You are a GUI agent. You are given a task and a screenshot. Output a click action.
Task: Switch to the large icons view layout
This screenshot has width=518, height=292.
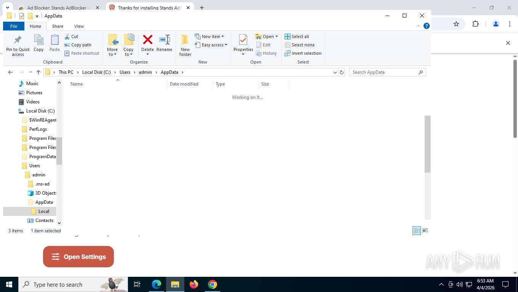pyautogui.click(x=425, y=230)
